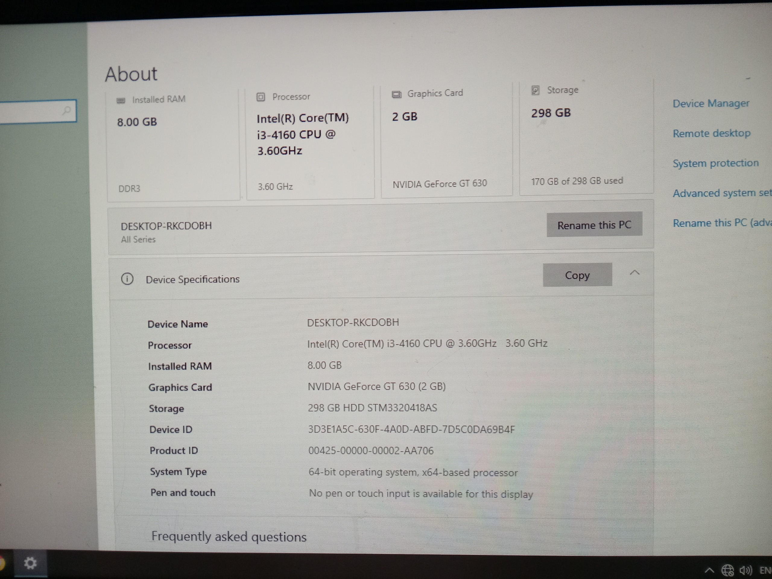Image resolution: width=772 pixels, height=579 pixels.
Task: Collapse the Device Specifications section
Action: pos(634,273)
